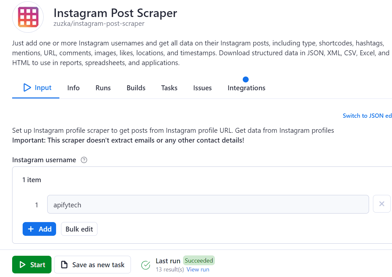Viewport: 392px width, 277px height.
Task: Click the notification dot above Integrations
Action: pyautogui.click(x=246, y=79)
